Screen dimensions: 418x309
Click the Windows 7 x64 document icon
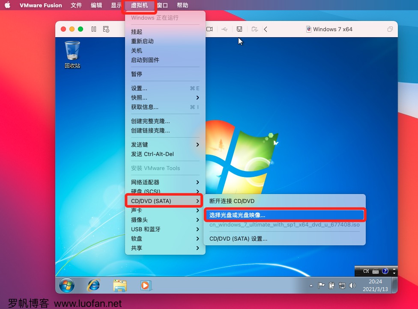pos(309,29)
